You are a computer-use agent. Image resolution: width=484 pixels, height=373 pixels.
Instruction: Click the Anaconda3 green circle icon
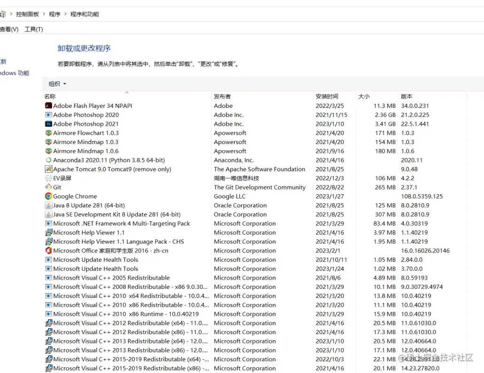pos(48,160)
